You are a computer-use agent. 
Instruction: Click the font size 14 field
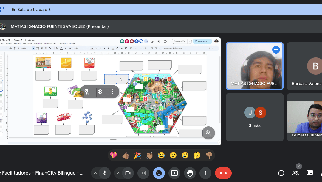(x=92, y=48)
